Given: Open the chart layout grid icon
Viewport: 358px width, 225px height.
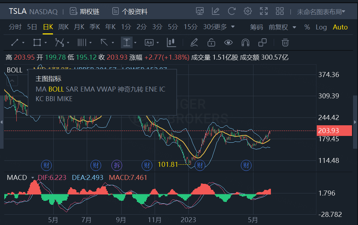Looking at the screenshot, I should 280,11.
